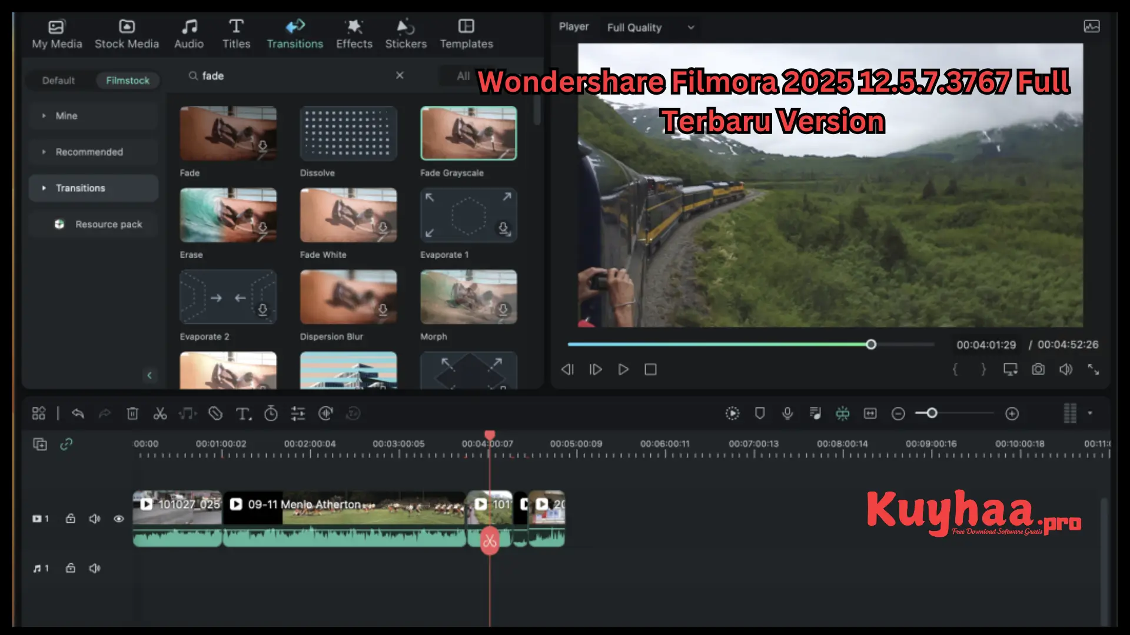
Task: Step forward one frame
Action: [596, 369]
